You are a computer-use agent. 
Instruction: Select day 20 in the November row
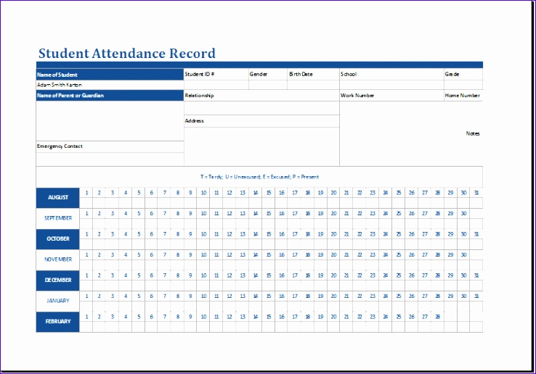coord(333,255)
